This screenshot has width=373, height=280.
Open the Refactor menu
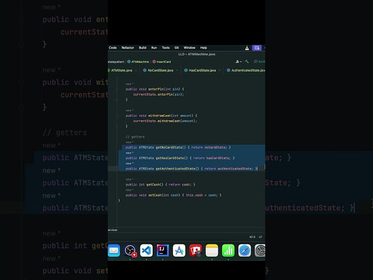[x=128, y=48]
